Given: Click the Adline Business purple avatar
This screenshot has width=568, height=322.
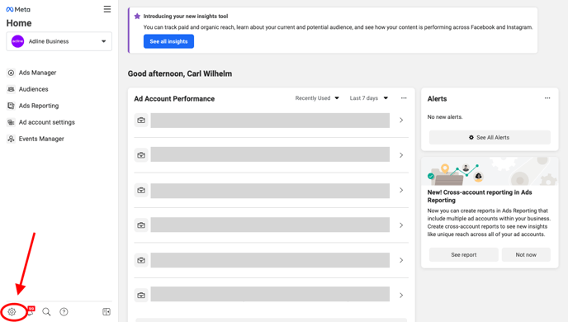Looking at the screenshot, I should [18, 41].
